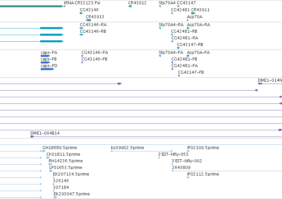The width and height of the screenshot is (282, 199).
Task: Click the Acp70A gene label
Action: 195,17
